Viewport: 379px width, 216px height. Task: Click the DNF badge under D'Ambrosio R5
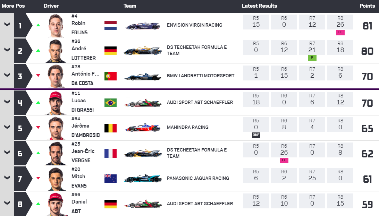[256, 135]
